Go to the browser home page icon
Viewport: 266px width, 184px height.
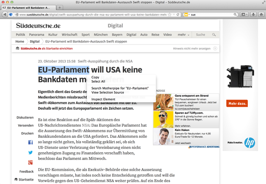pos(261,14)
